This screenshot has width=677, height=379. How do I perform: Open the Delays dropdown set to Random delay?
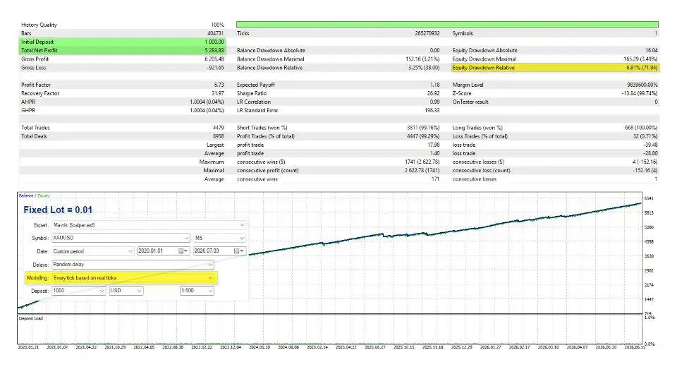click(133, 265)
